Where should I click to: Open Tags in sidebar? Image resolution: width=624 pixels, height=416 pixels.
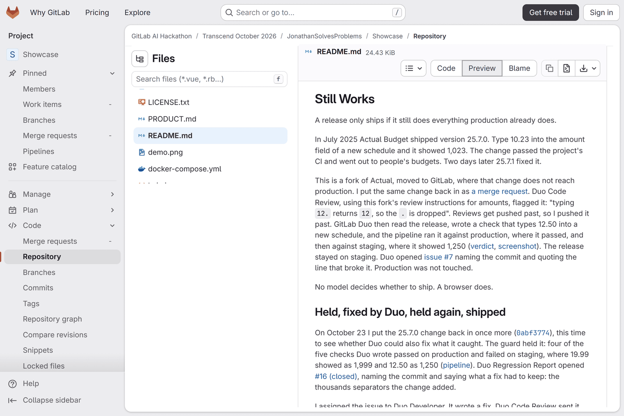pyautogui.click(x=31, y=304)
